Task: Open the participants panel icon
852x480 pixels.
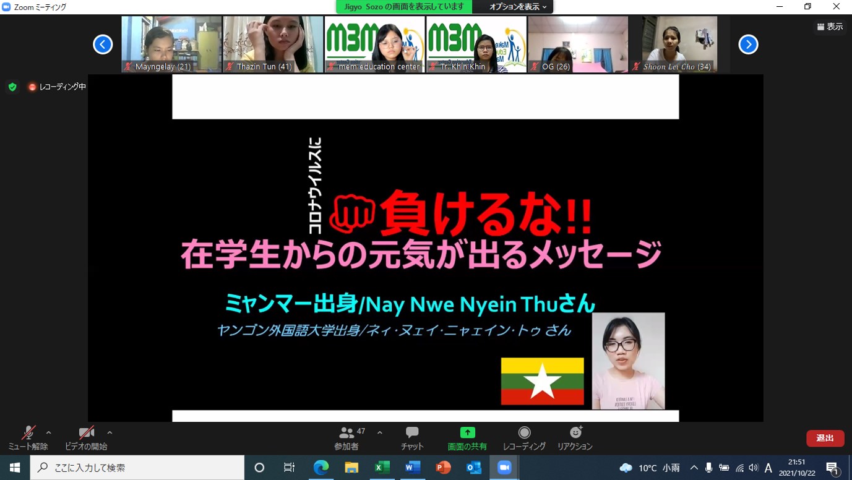Action: pos(346,433)
